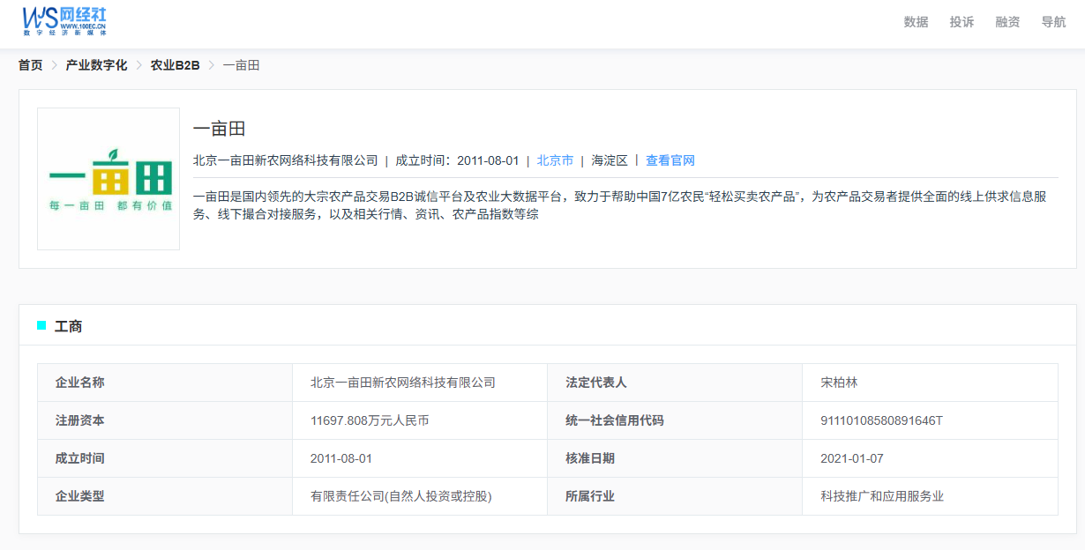
Task: Click the 一亩田 company title heading
Action: pos(219,129)
